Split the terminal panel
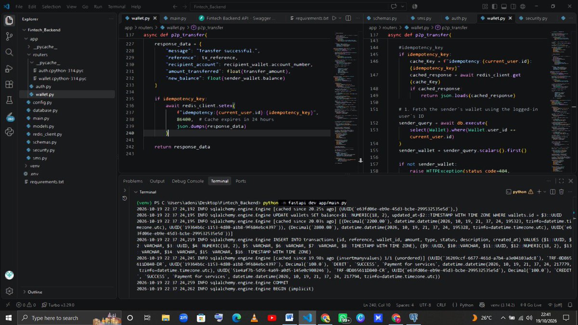 tap(552, 192)
